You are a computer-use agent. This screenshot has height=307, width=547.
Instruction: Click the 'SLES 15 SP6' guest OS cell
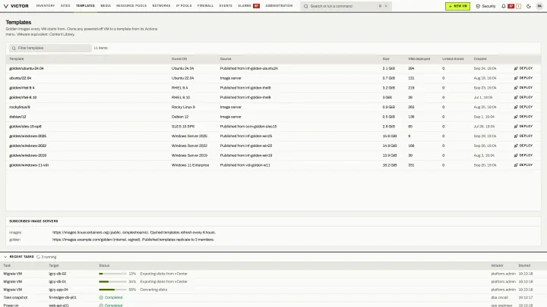click(x=183, y=127)
